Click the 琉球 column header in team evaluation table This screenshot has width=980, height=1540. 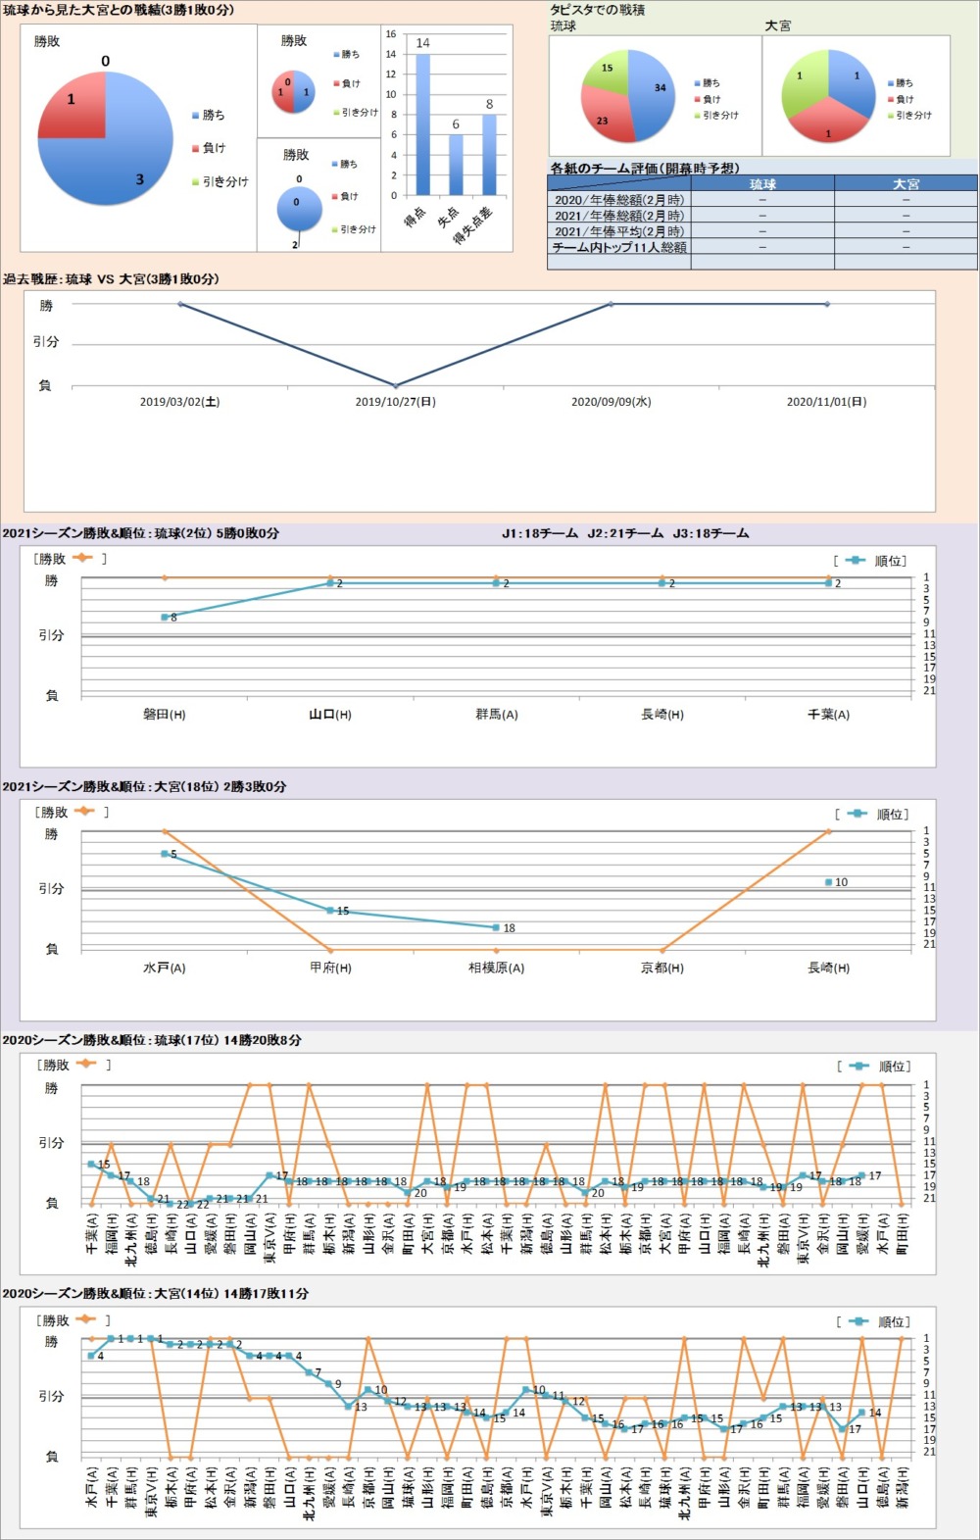click(762, 183)
